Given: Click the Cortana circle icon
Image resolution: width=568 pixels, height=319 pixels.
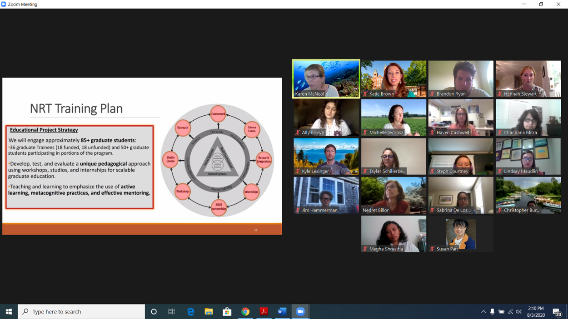Looking at the screenshot, I should (x=154, y=312).
